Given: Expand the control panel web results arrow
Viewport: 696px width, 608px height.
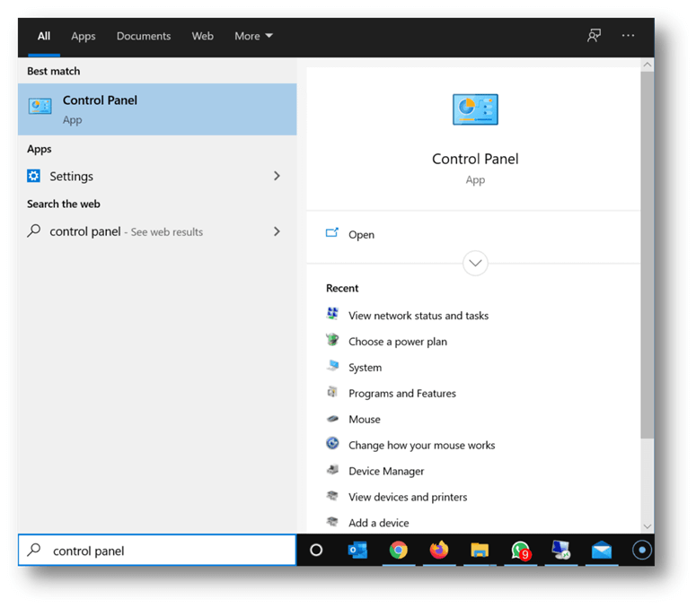Looking at the screenshot, I should coord(277,231).
